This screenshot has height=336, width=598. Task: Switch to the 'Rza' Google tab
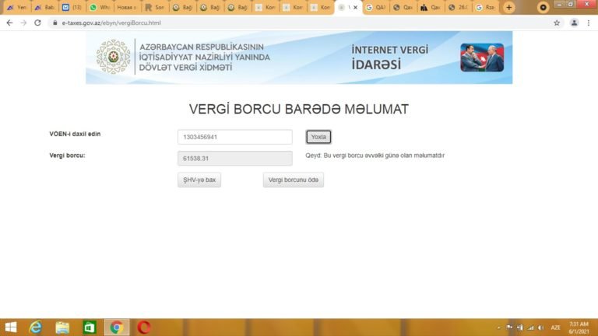[x=486, y=7]
